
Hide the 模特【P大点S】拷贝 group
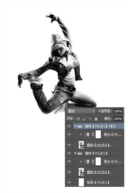click(69, 126)
